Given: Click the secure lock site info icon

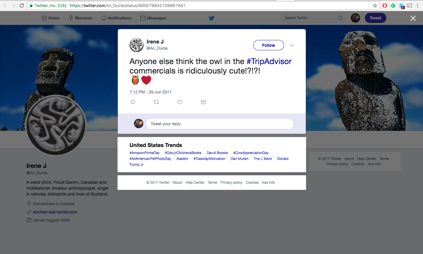Looking at the screenshot, I should [31, 6].
